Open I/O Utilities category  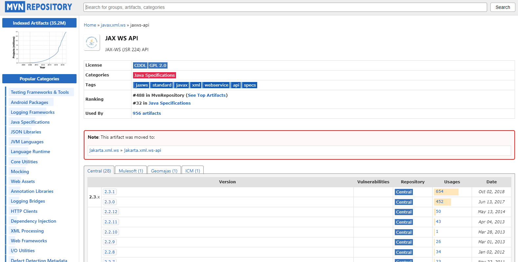click(23, 251)
